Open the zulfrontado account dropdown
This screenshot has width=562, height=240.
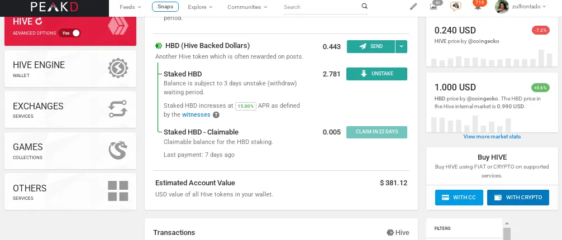528,7
